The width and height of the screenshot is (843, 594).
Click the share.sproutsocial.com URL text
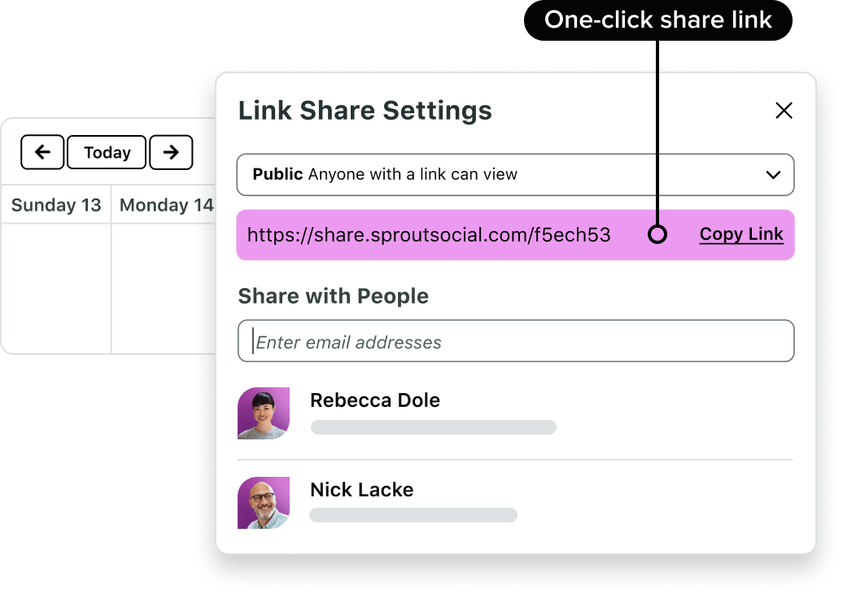429,235
